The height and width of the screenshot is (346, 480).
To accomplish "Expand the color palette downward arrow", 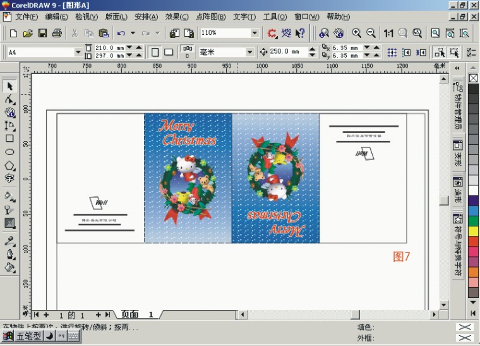I will [x=473, y=302].
